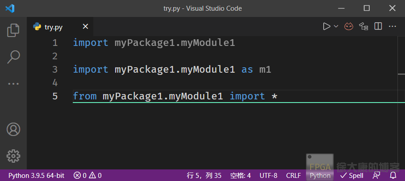This screenshot has width=405, height=181.
Task: Open the Search panel icon
Action: click(x=13, y=57)
